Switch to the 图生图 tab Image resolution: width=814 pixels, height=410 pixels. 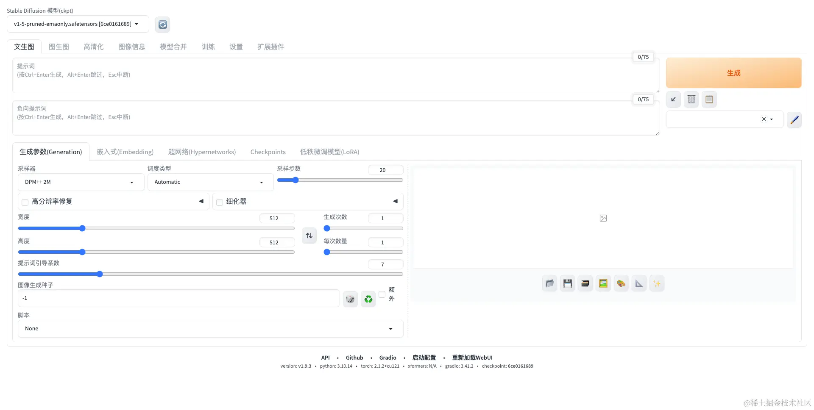[x=59, y=47]
